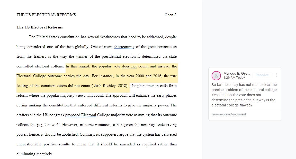Click Marcus E. Gre... commenter avatar
This screenshot has height=159, width=296.
(216, 76)
